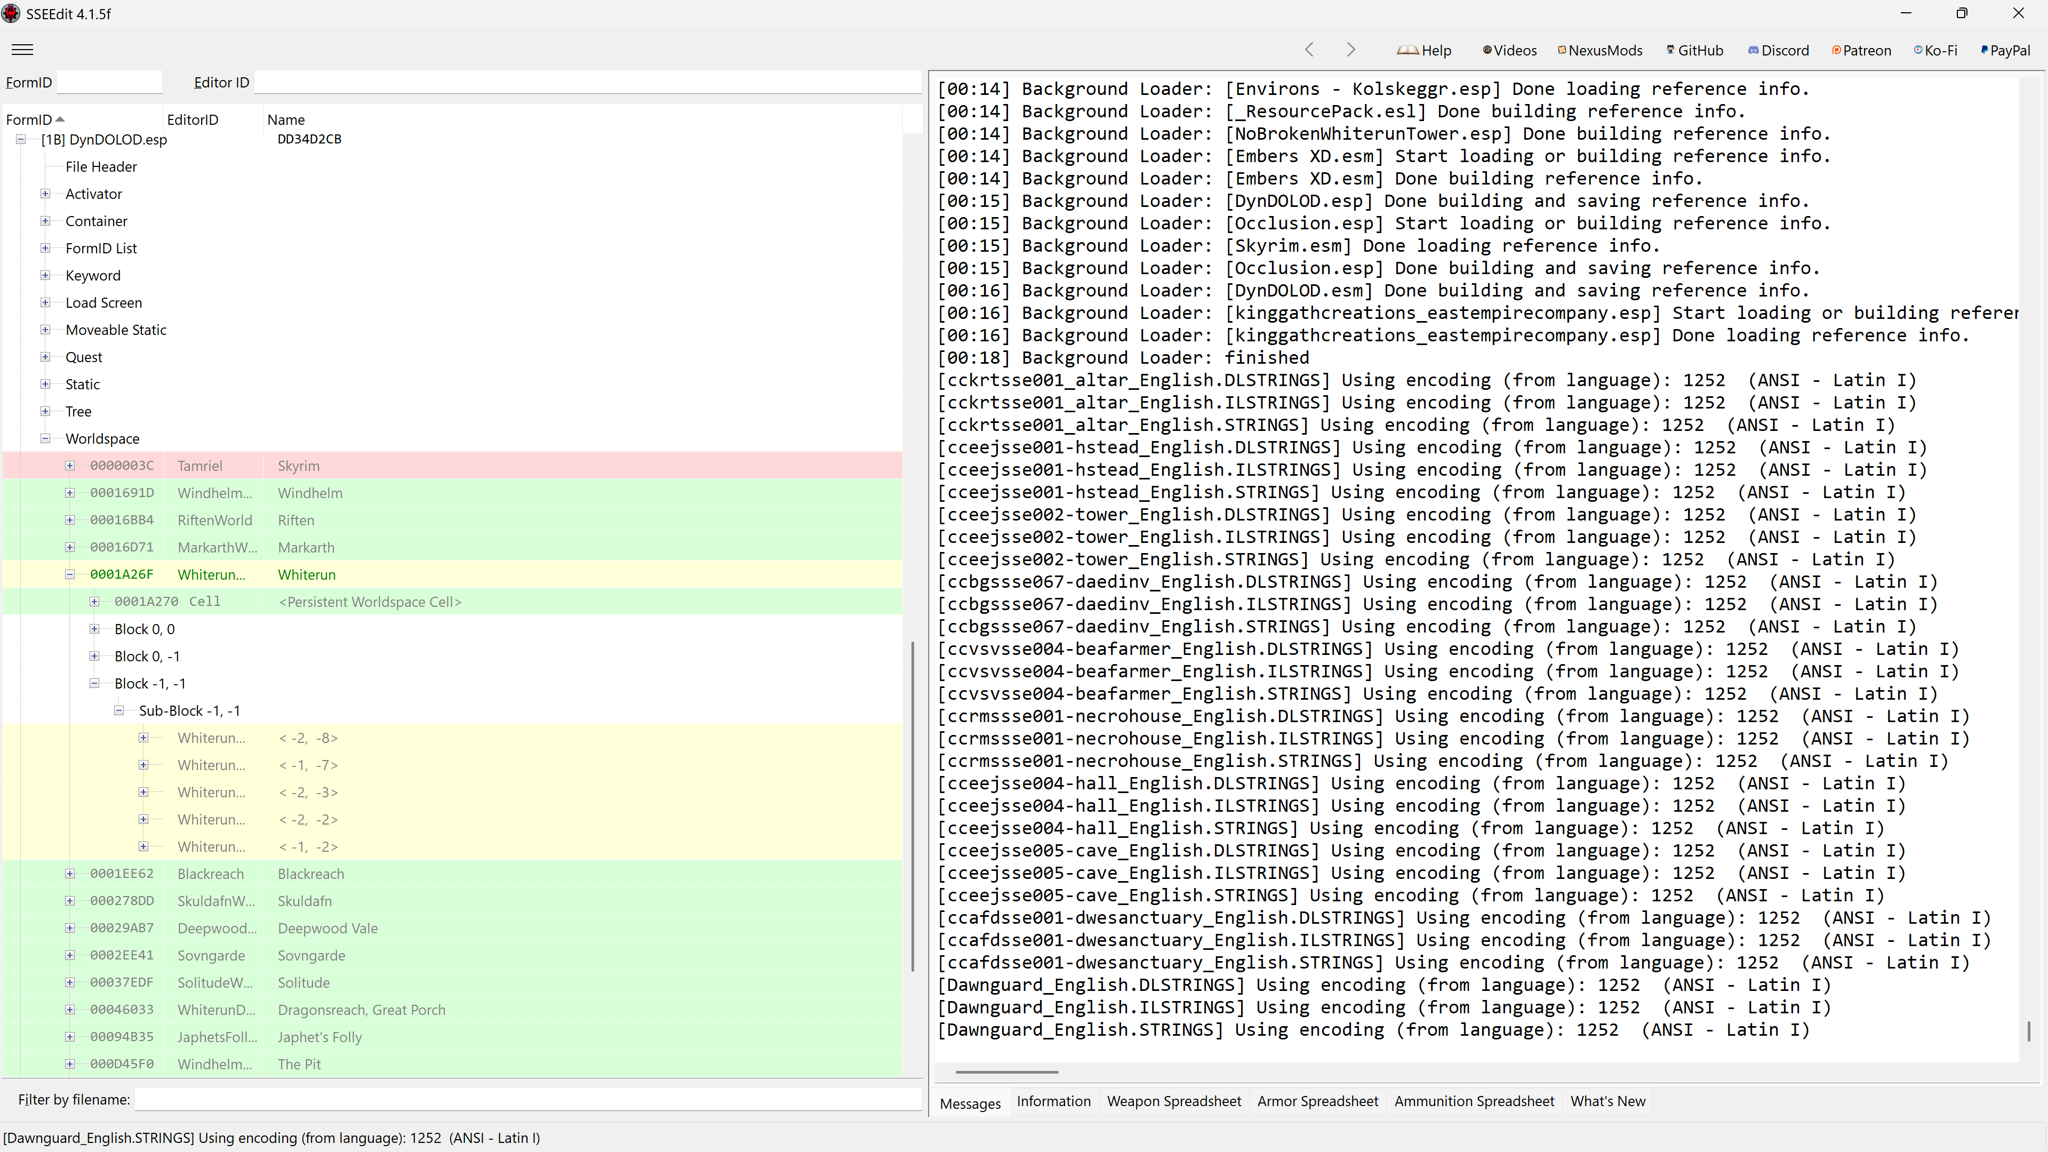2048x1152 pixels.
Task: Switch to the Information tab
Action: [1053, 1101]
